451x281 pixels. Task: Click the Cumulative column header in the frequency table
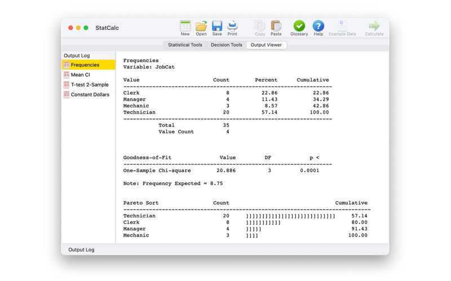313,80
